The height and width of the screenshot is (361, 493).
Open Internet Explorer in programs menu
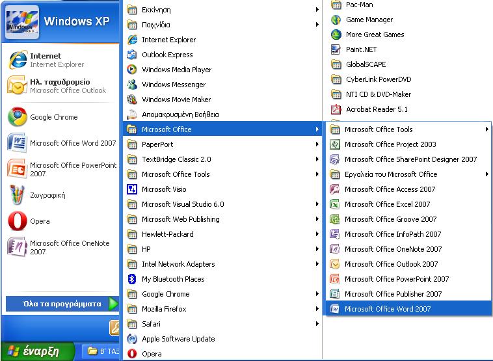(x=223, y=40)
